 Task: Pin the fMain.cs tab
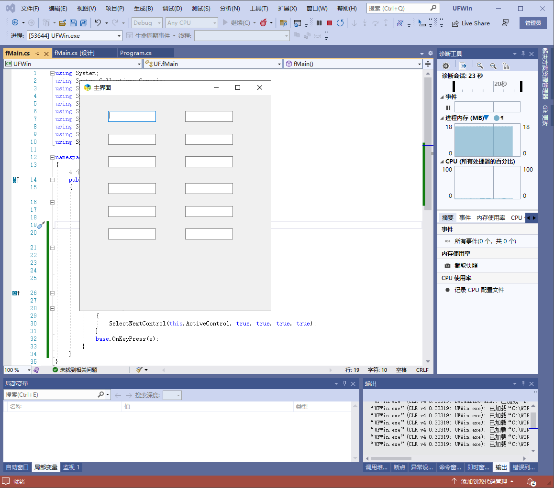tap(37, 54)
